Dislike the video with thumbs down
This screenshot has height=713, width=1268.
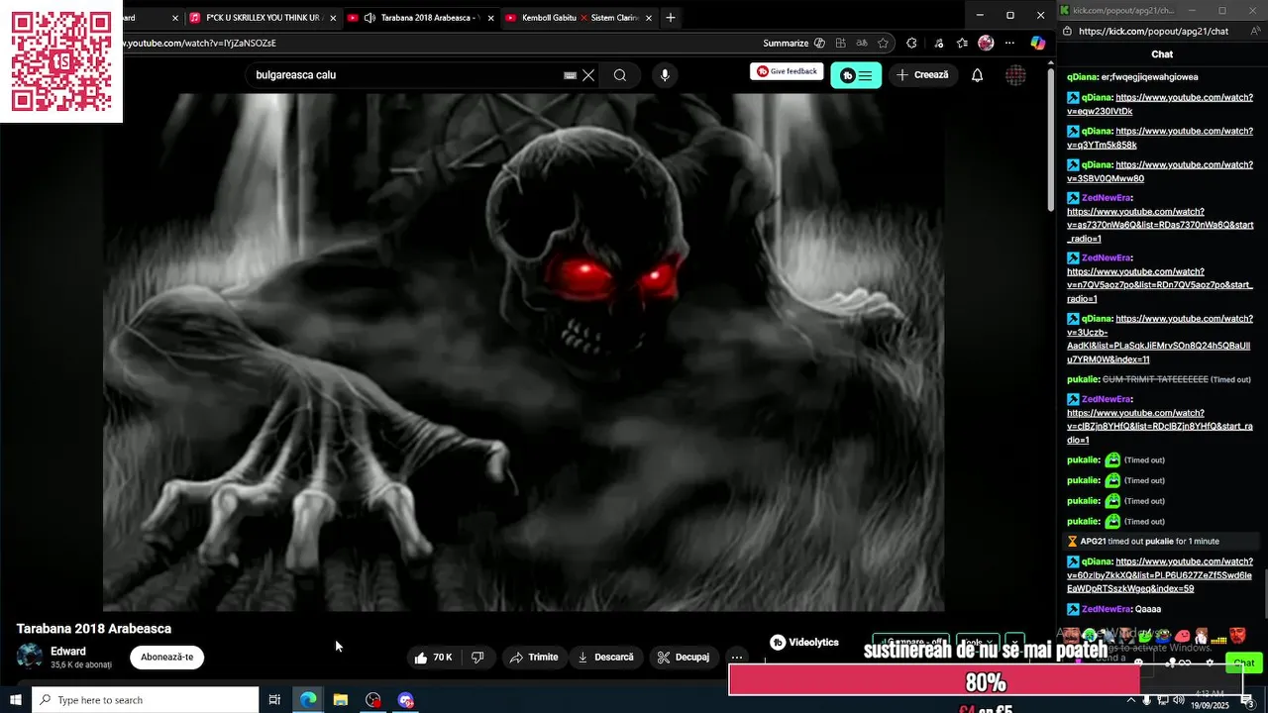(477, 658)
